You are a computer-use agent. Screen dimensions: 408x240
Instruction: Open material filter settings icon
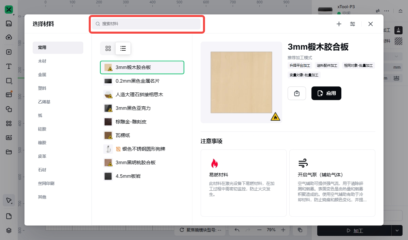(x=353, y=24)
